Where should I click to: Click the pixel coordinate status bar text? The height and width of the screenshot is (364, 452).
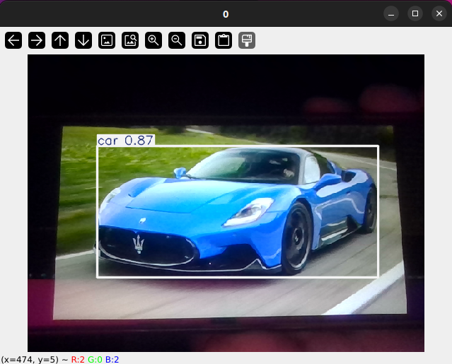tap(60, 359)
